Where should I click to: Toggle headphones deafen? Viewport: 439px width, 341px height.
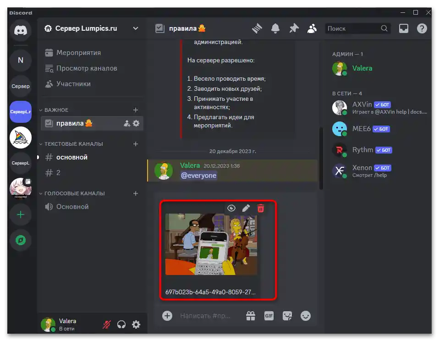point(121,324)
